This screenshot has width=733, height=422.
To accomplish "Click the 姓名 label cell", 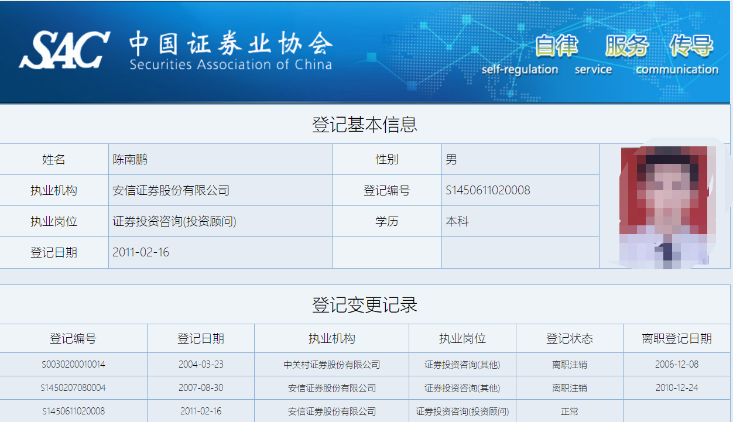I will (54, 159).
